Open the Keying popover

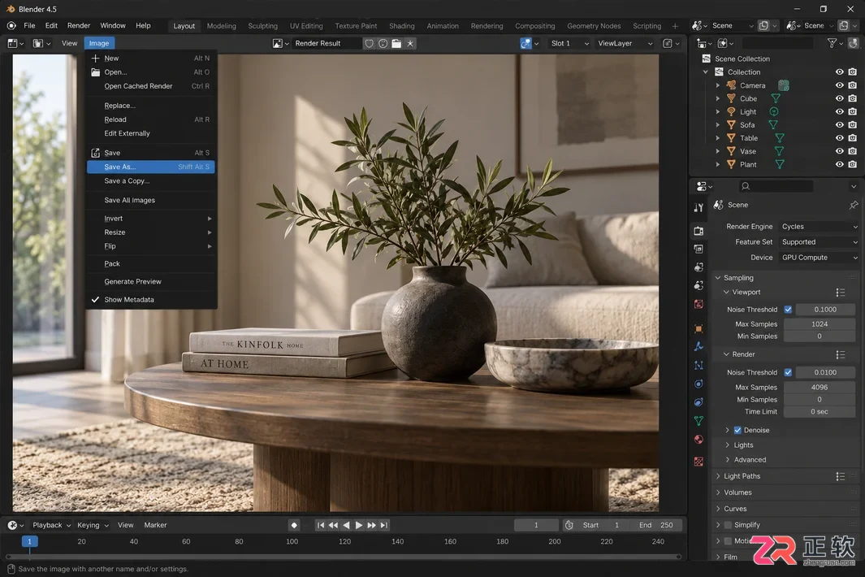tap(93, 525)
